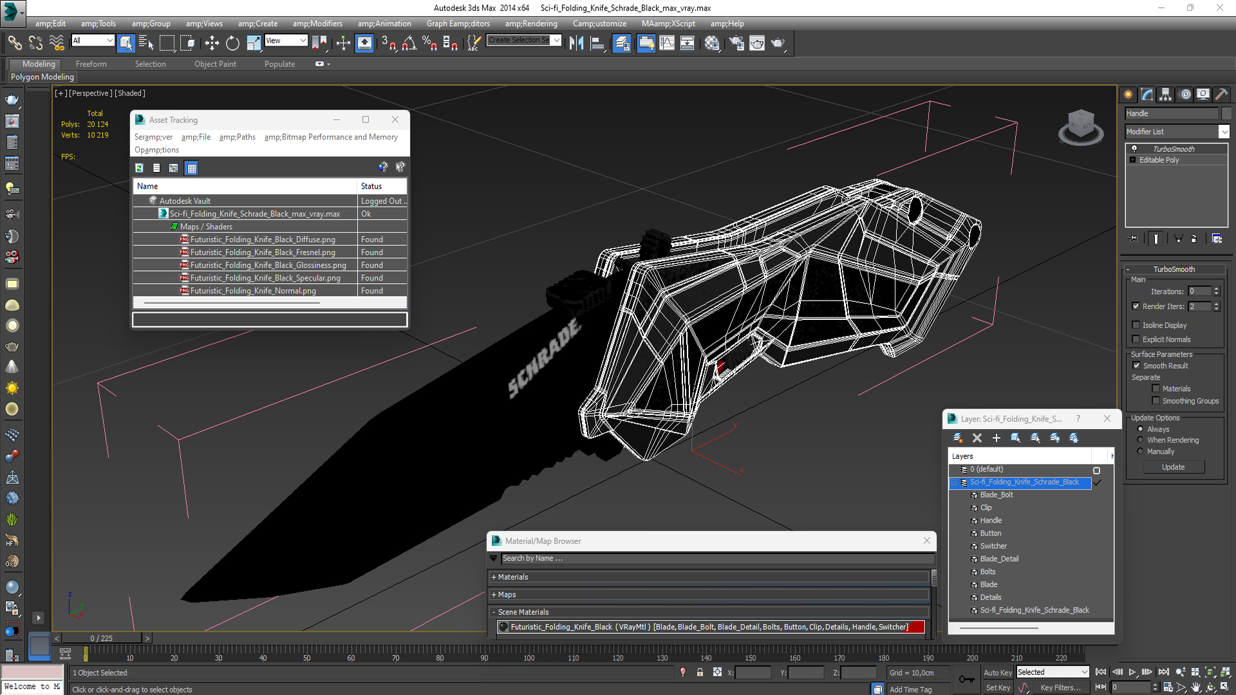1236x695 pixels.
Task: Click the Mirror tool icon
Action: (x=576, y=43)
